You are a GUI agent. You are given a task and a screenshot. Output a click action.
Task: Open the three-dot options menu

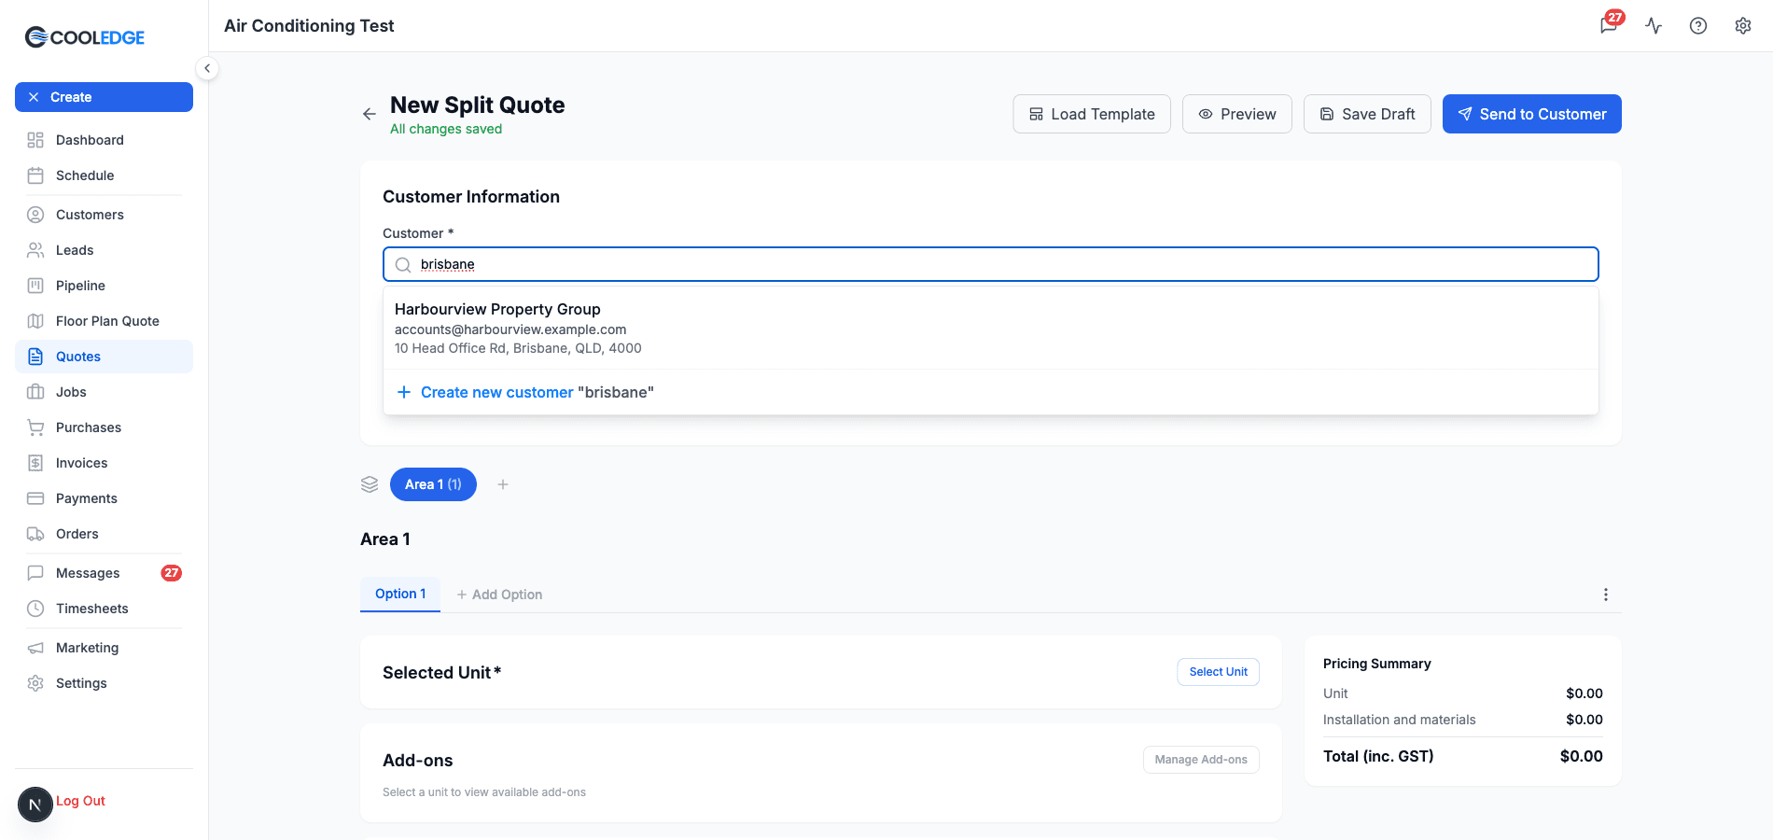(1606, 595)
